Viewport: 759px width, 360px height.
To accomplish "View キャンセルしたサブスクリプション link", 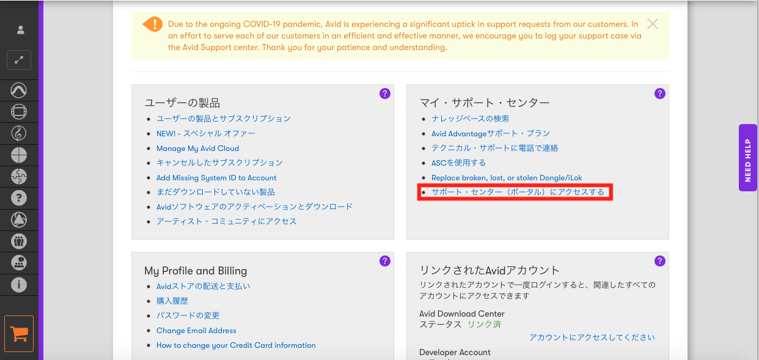I will point(219,163).
